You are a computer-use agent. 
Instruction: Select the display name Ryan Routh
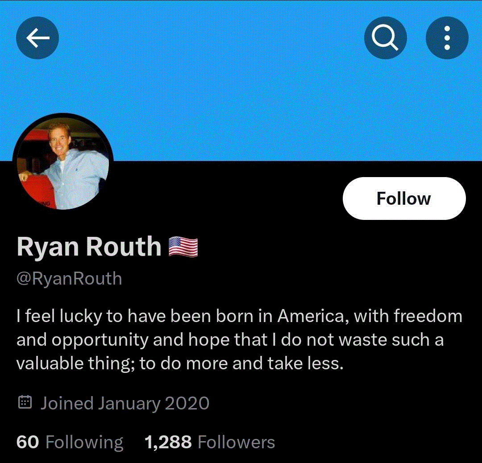pos(89,246)
